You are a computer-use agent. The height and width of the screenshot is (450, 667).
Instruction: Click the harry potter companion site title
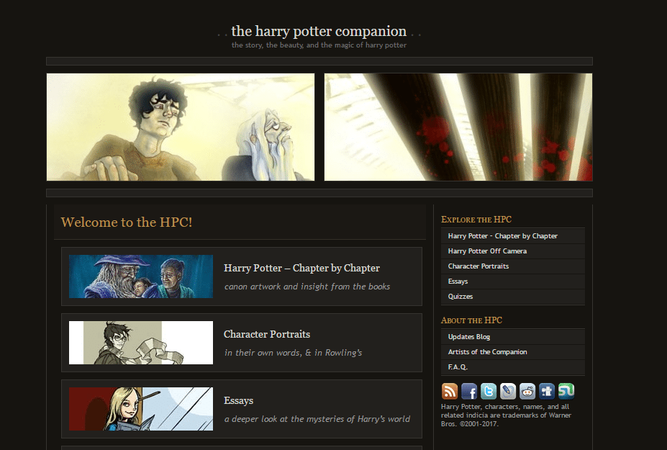point(319,31)
